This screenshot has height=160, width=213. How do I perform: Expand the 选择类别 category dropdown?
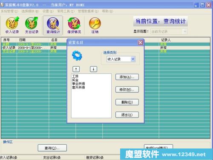[x=133, y=59]
